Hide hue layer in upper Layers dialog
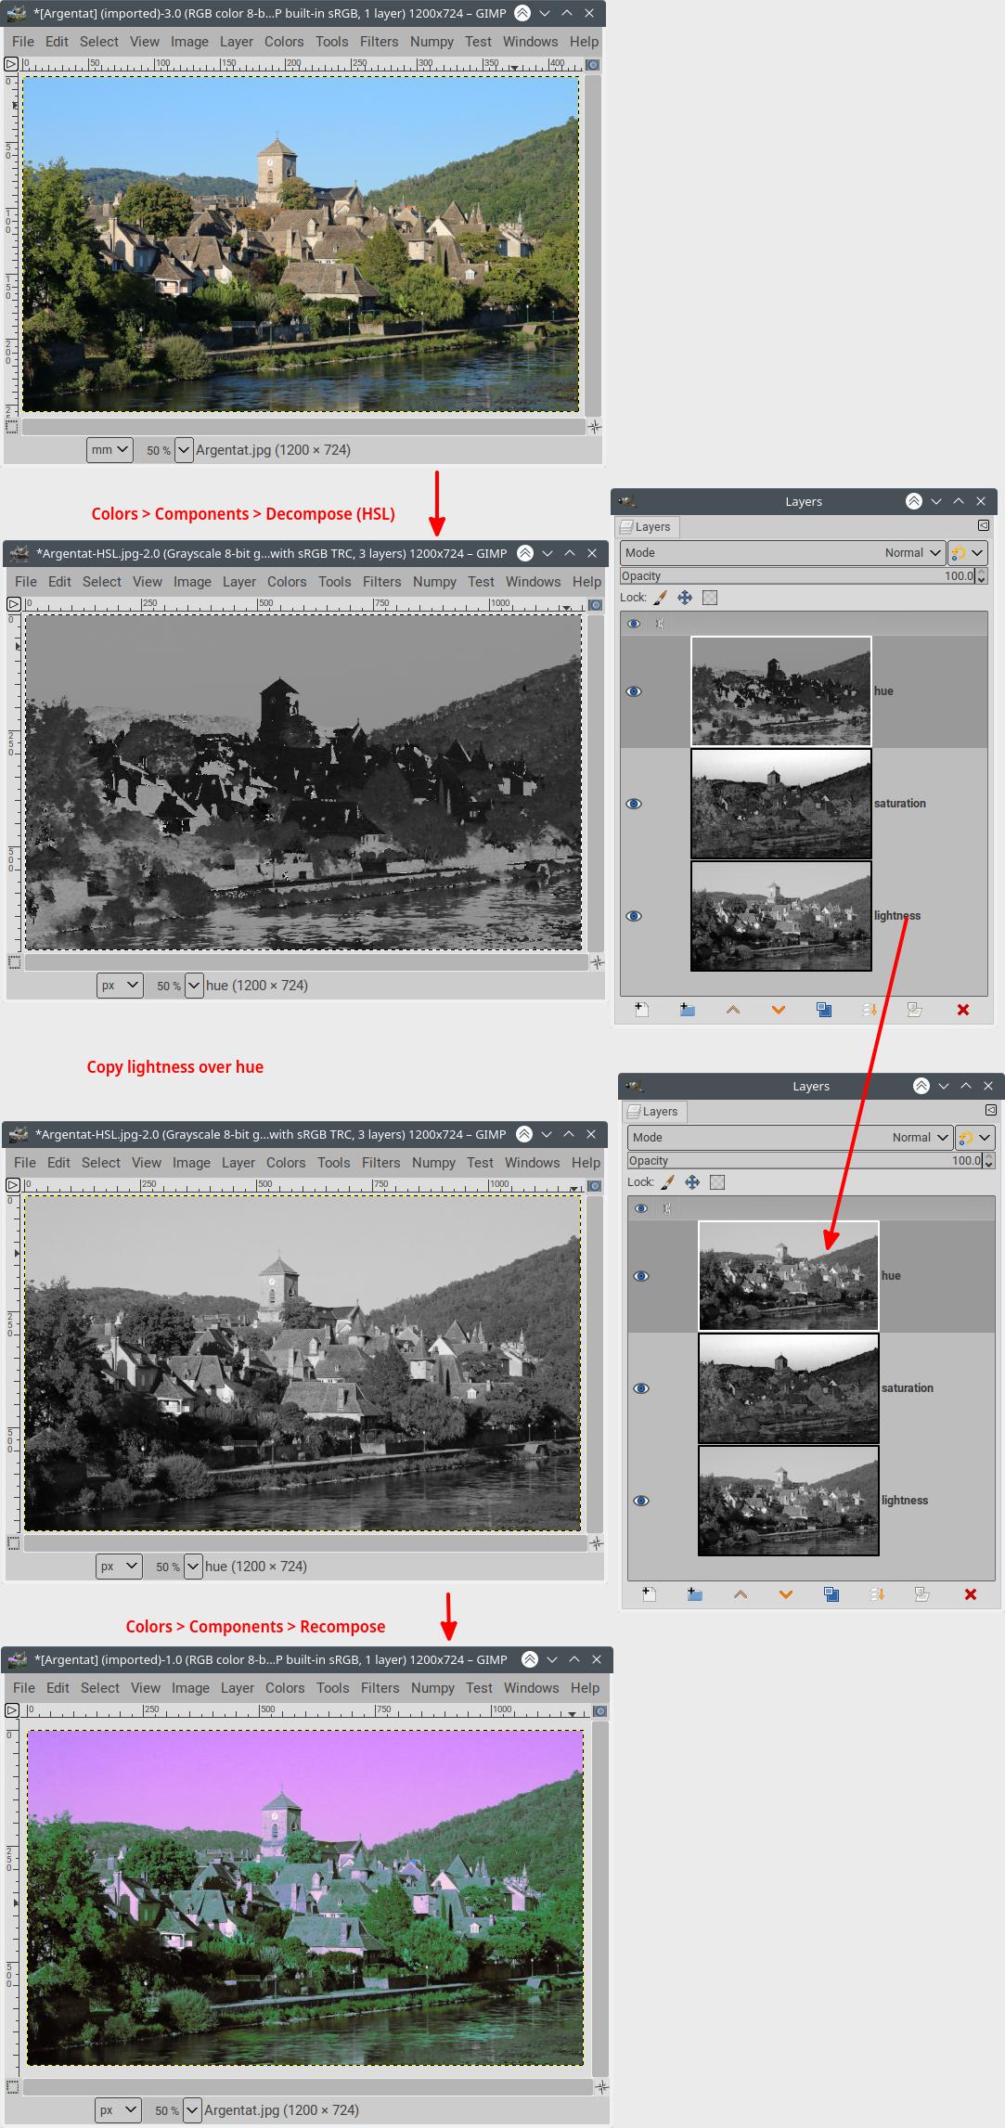The image size is (1005, 2128). pos(634,691)
